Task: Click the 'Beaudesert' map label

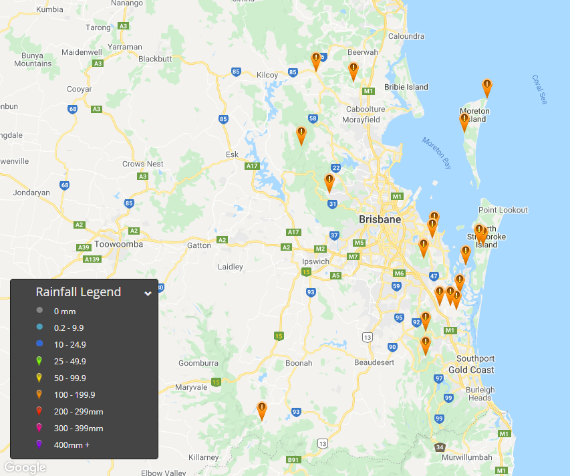Action: coord(374,362)
